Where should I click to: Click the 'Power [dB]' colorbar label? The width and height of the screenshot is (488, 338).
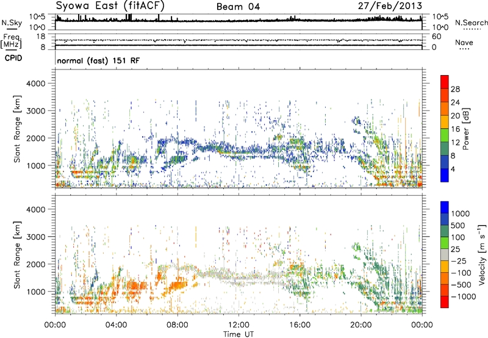pyautogui.click(x=466, y=129)
